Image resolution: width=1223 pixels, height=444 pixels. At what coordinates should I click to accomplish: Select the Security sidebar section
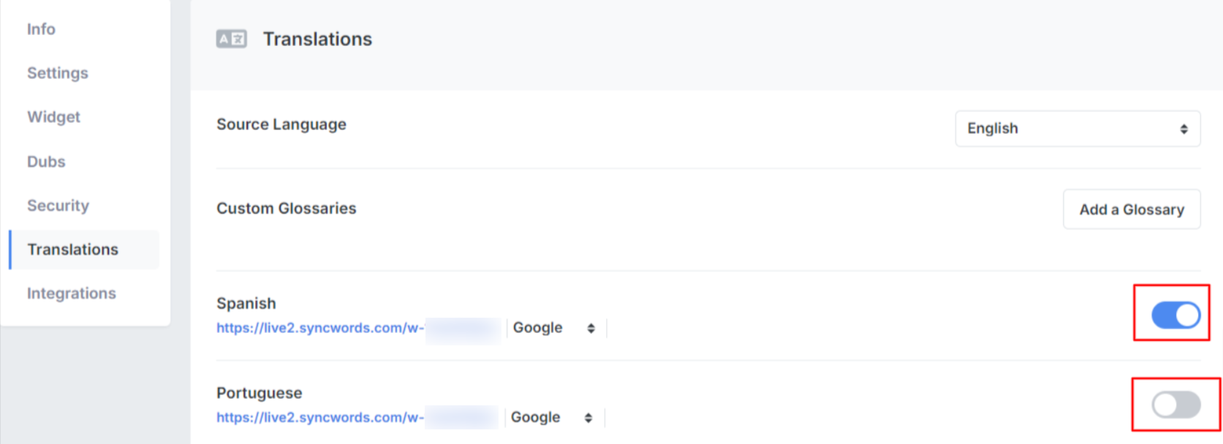click(58, 205)
